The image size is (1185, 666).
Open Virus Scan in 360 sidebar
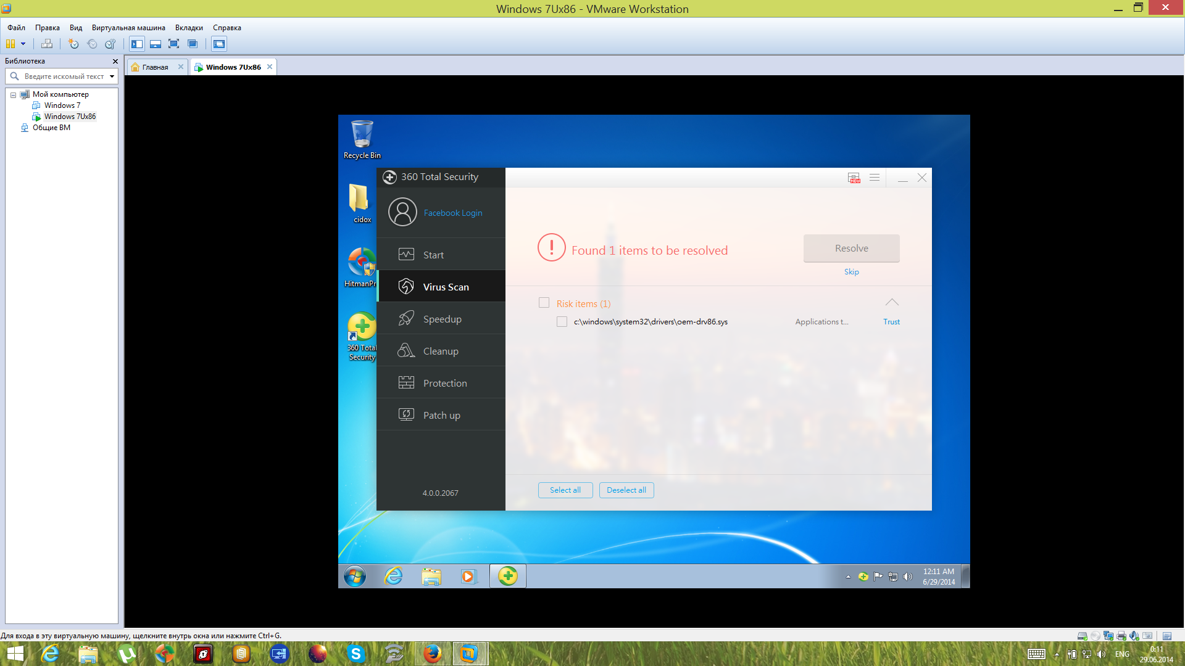[x=441, y=287]
